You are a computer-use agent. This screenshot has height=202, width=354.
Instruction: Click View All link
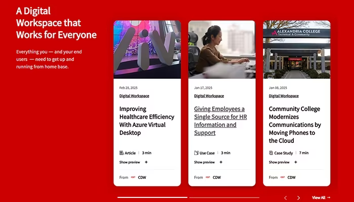(321, 198)
